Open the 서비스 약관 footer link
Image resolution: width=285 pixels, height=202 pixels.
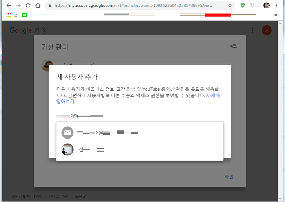point(58,196)
